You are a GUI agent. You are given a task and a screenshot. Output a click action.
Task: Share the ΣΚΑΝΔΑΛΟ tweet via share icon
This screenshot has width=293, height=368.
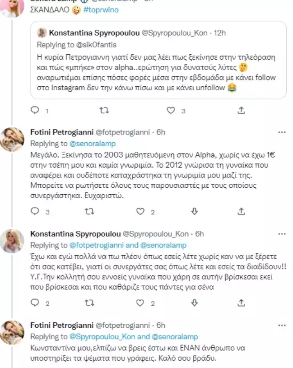pos(242,110)
